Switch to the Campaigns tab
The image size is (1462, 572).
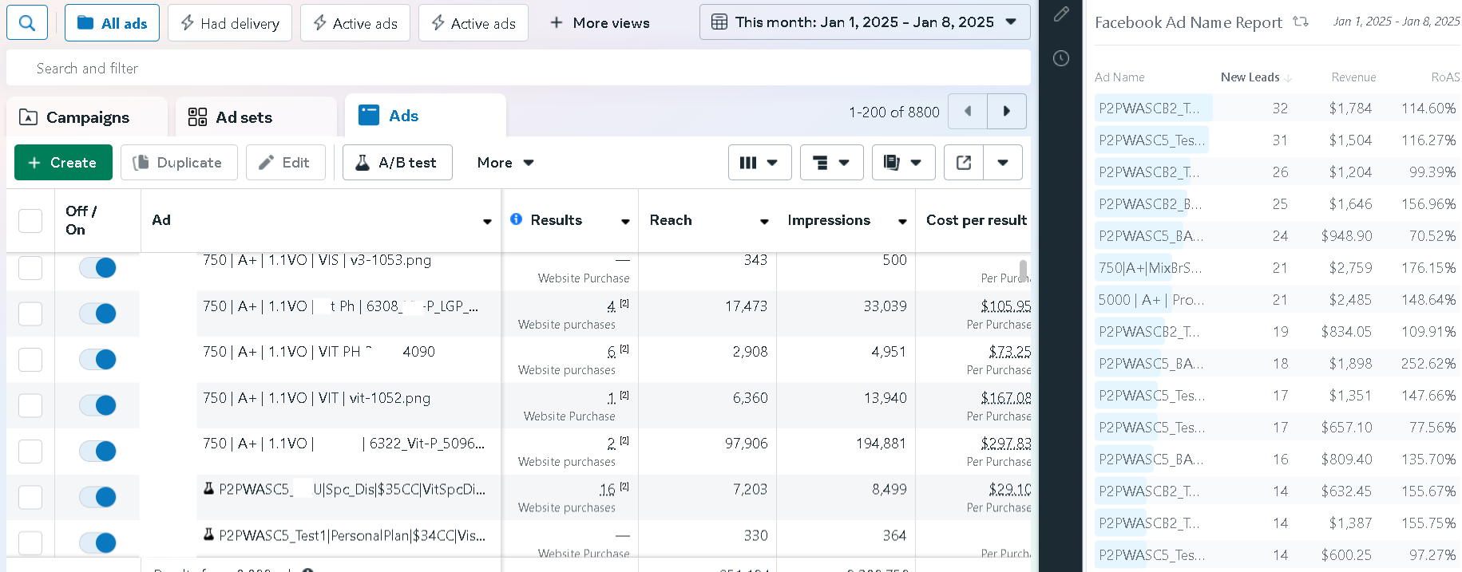(87, 117)
